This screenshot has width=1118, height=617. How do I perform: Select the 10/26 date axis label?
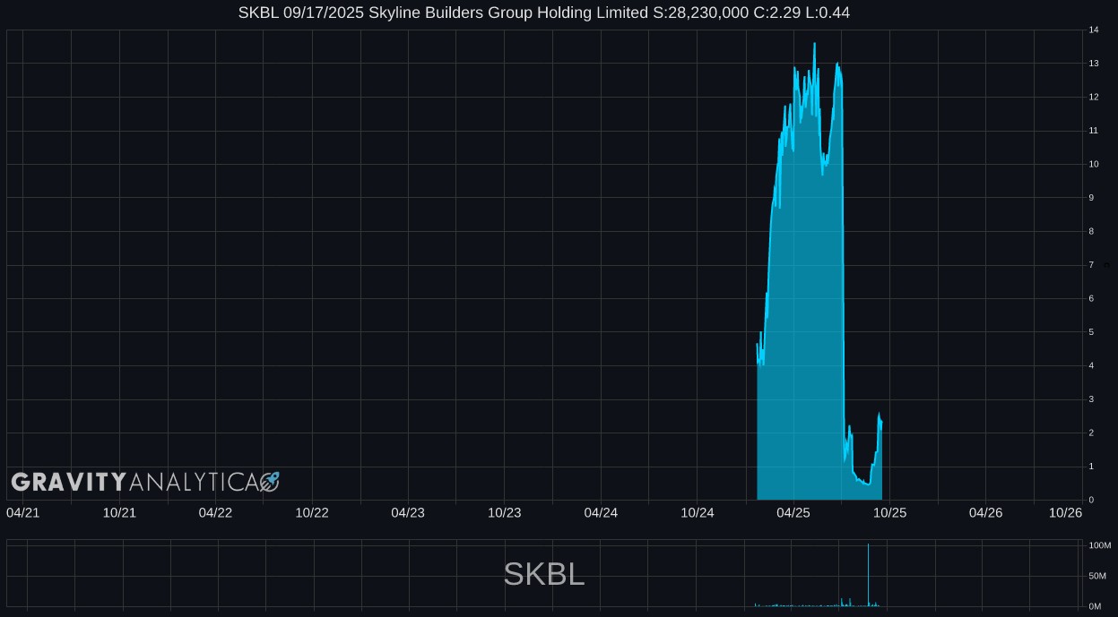pyautogui.click(x=1066, y=512)
